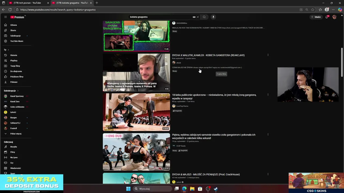Click the Wyszukaj taskbar search
Image resolution: width=344 pixels, height=193 pixels.
click(x=153, y=189)
